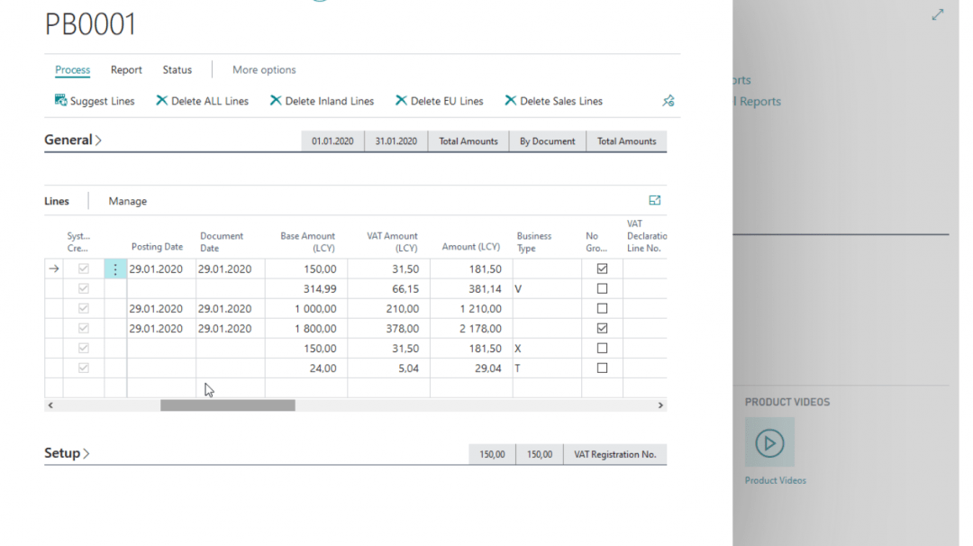
Task: Click the page expand arrows icon
Action: [938, 14]
